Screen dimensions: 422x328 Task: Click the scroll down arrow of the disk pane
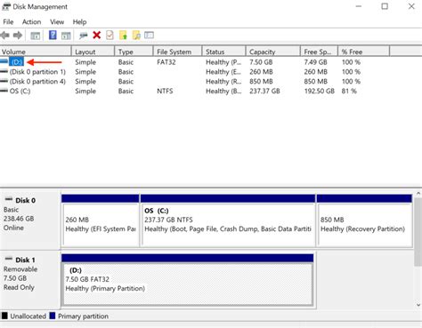[418, 305]
